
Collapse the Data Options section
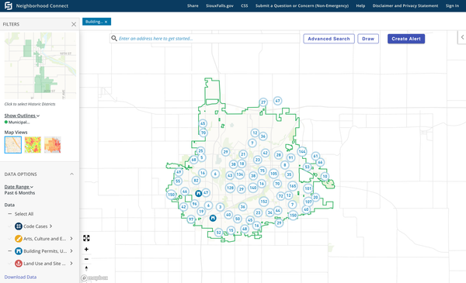71,174
